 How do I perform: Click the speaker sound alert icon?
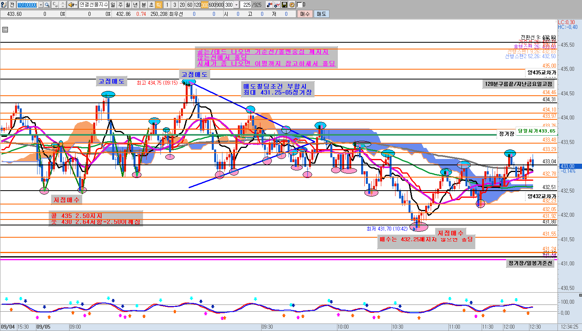pos(71,5)
